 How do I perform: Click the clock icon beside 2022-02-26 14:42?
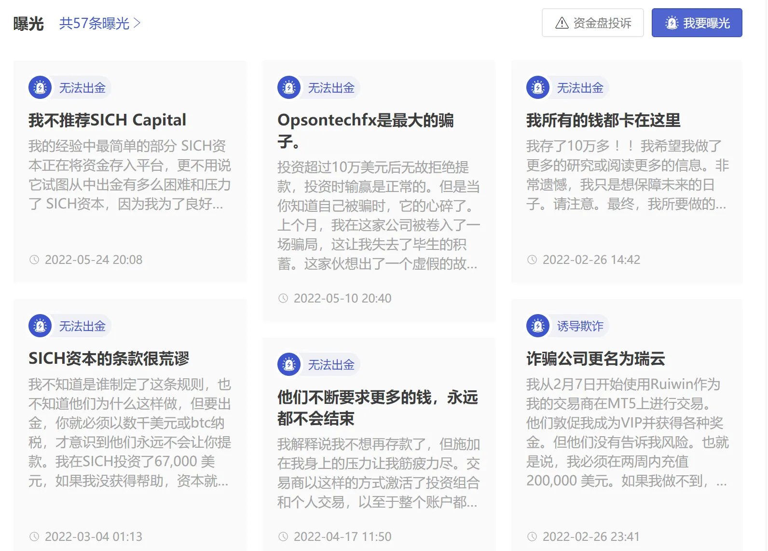pos(532,260)
